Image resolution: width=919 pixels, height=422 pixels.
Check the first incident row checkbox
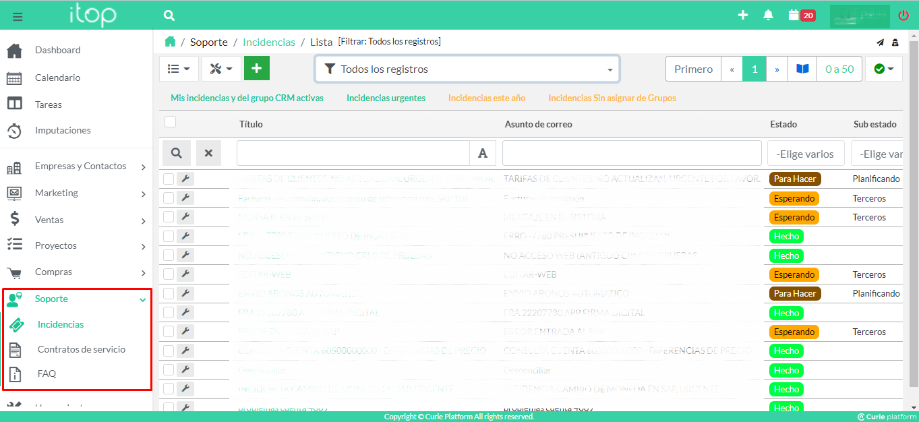click(169, 179)
